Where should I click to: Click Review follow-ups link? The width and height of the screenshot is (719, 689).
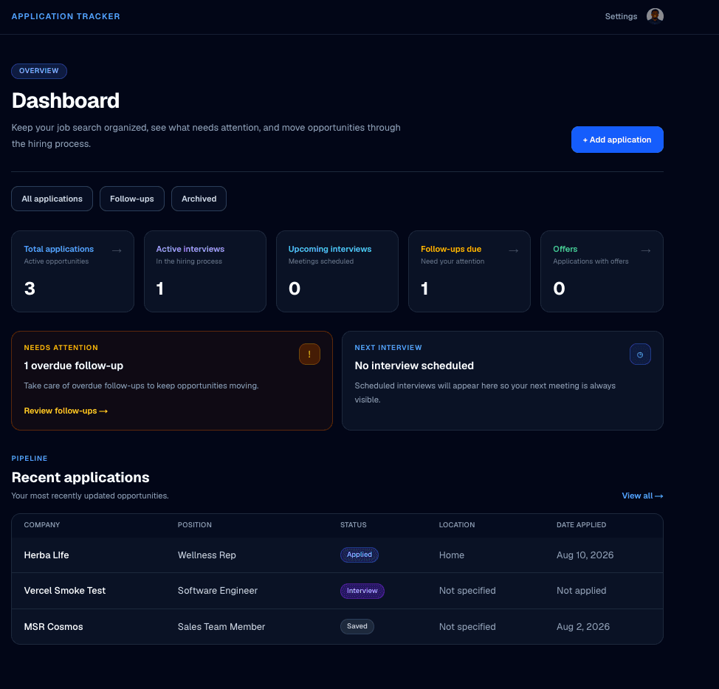point(66,411)
